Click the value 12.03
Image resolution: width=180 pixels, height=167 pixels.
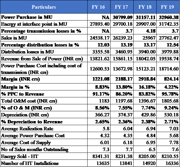tap(104, 45)
